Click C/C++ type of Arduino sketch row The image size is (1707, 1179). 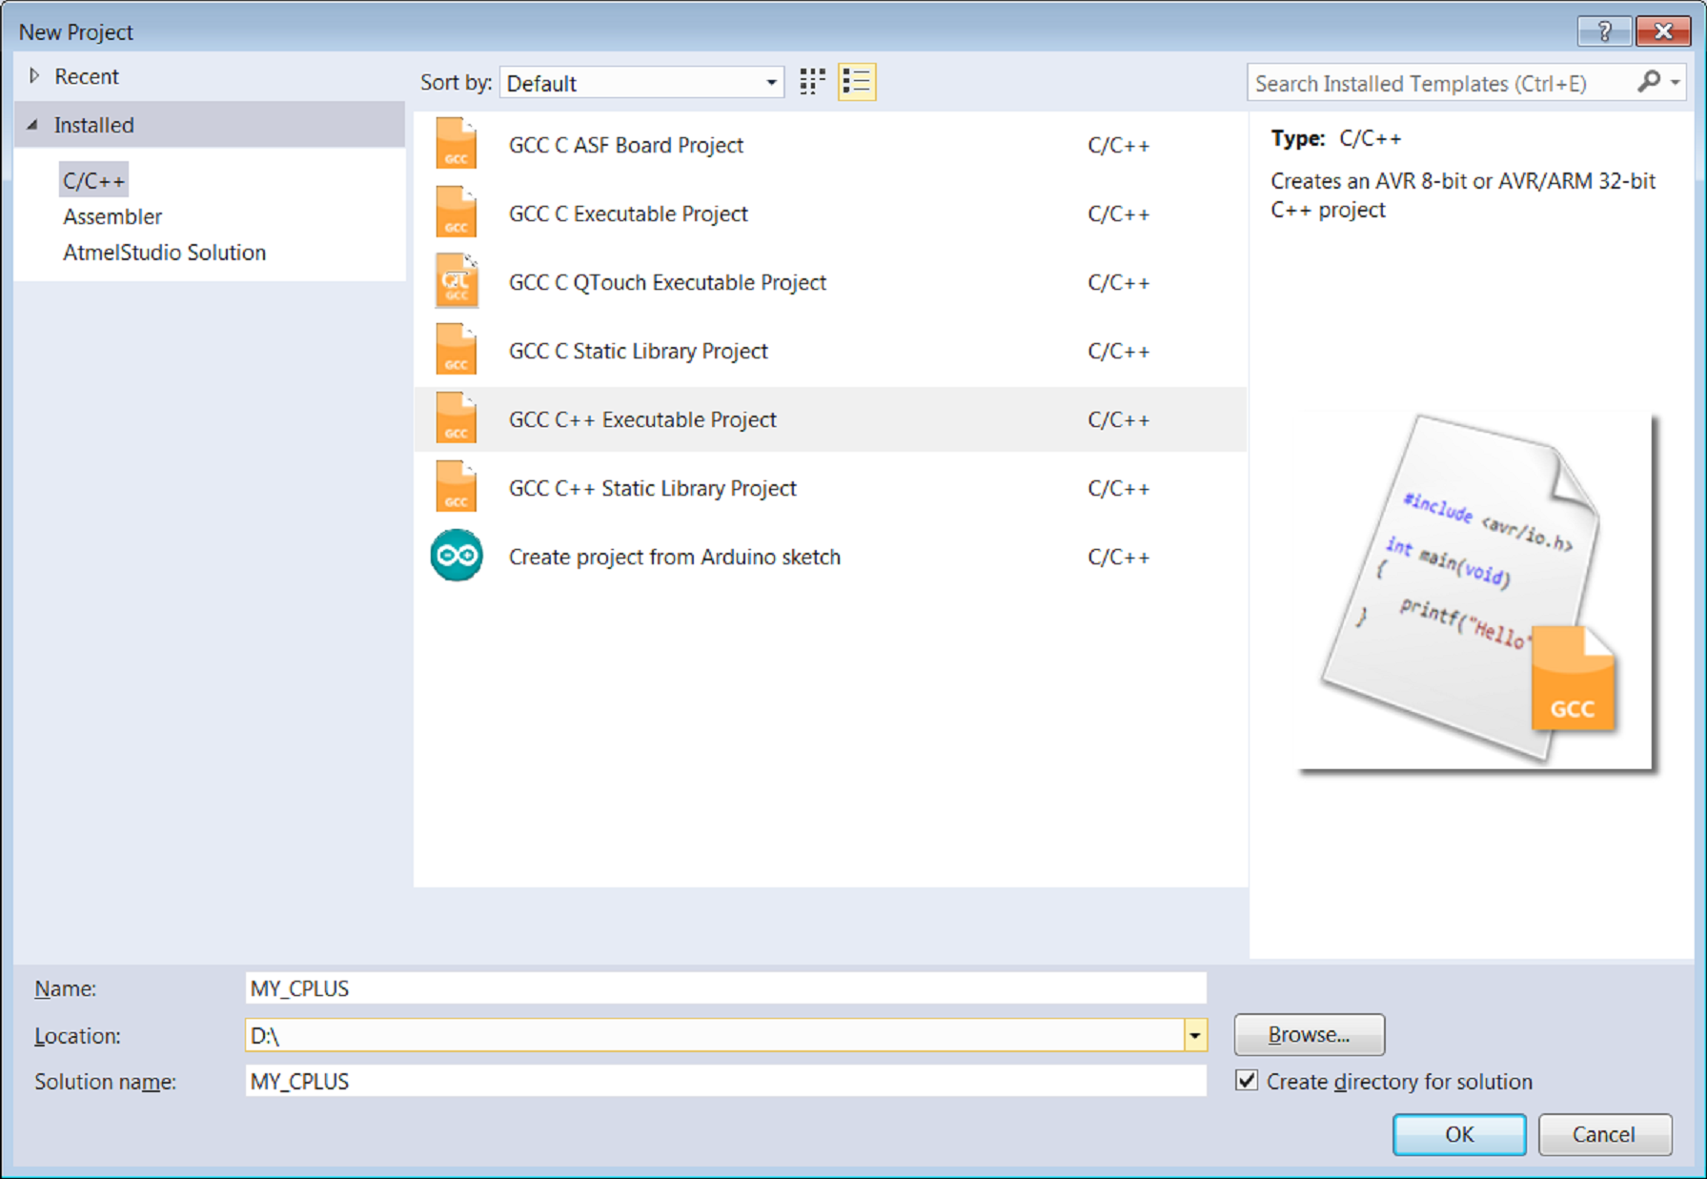pos(1118,557)
